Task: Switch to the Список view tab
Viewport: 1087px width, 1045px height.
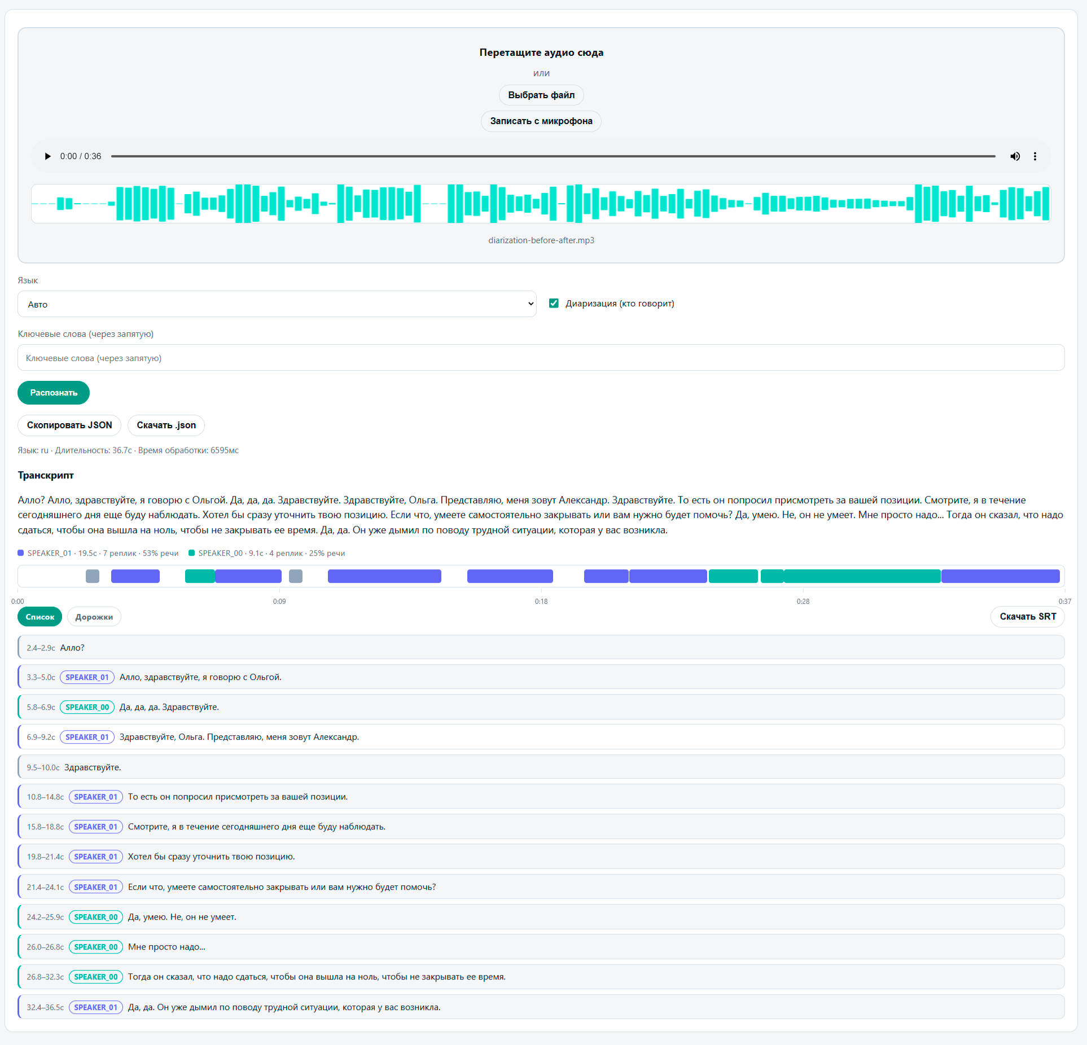Action: coord(40,617)
